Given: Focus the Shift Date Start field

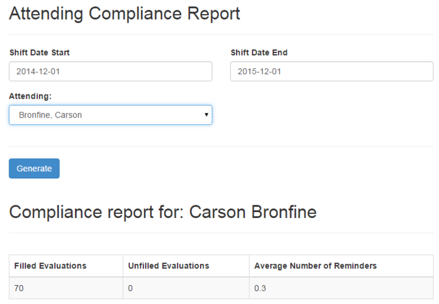Looking at the screenshot, I should [110, 71].
